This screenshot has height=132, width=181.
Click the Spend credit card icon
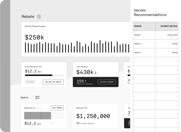click(37, 97)
